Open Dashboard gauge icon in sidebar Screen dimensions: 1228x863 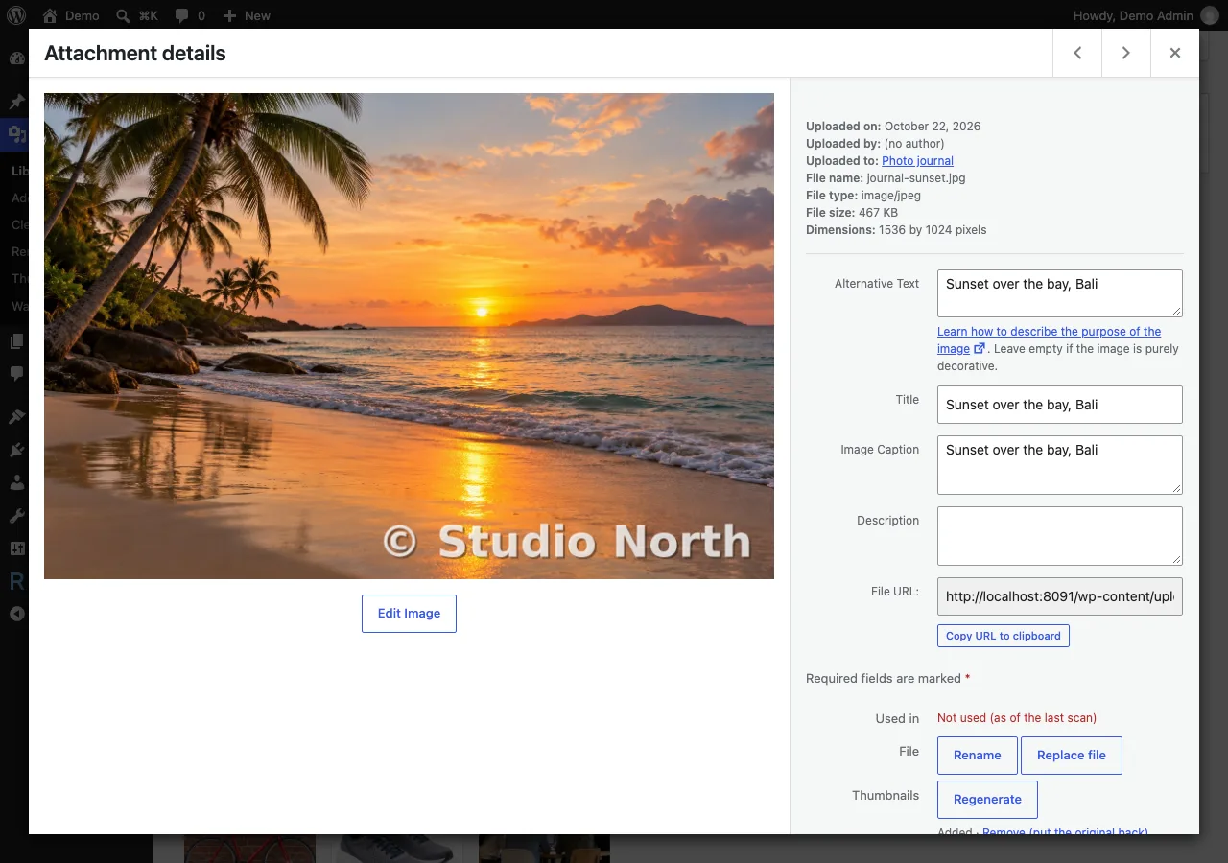(16, 58)
